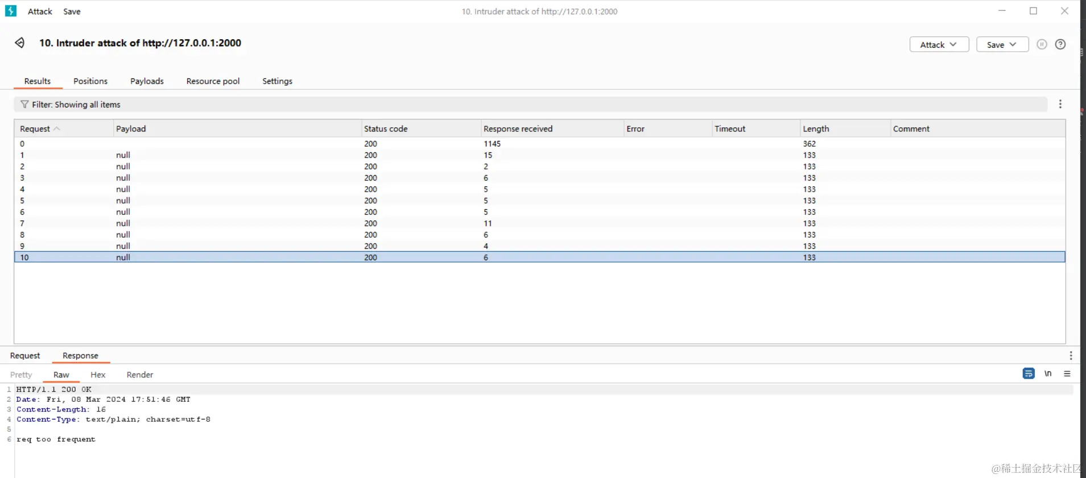
Task: Minimize the Intruder attack window
Action: 1002,11
